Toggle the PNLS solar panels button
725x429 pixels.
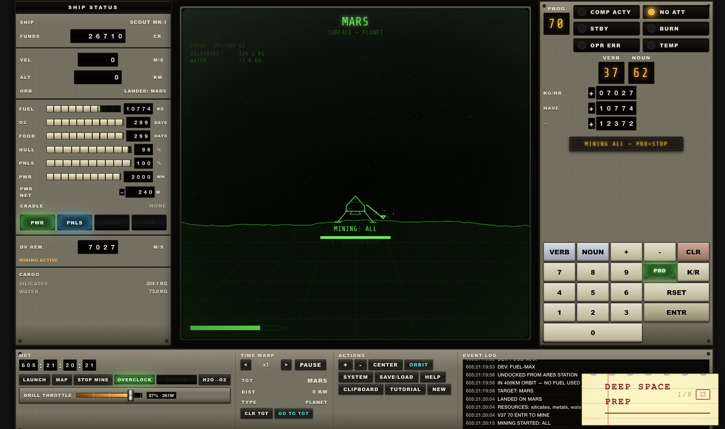pos(74,222)
